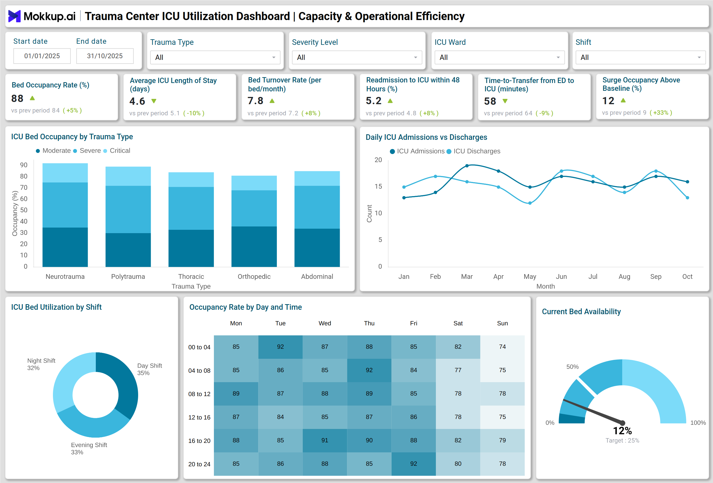
Task: Click the Time-to-Transfer down-trend arrow
Action: (505, 101)
